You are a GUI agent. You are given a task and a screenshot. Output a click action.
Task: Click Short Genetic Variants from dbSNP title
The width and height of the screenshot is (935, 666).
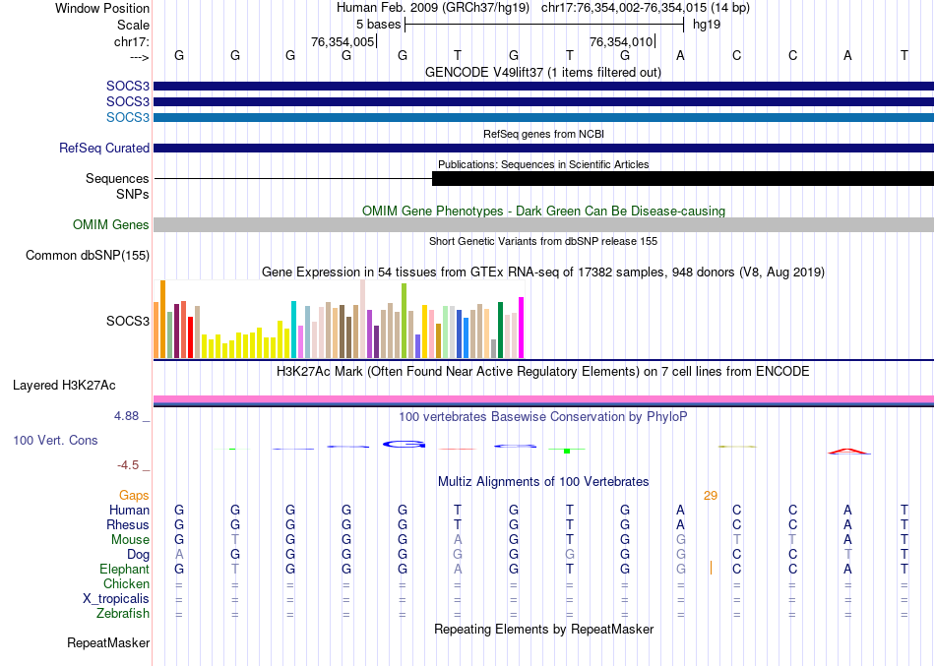(543, 241)
